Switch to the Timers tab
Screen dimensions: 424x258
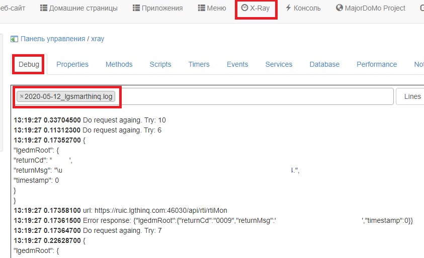pyautogui.click(x=199, y=64)
